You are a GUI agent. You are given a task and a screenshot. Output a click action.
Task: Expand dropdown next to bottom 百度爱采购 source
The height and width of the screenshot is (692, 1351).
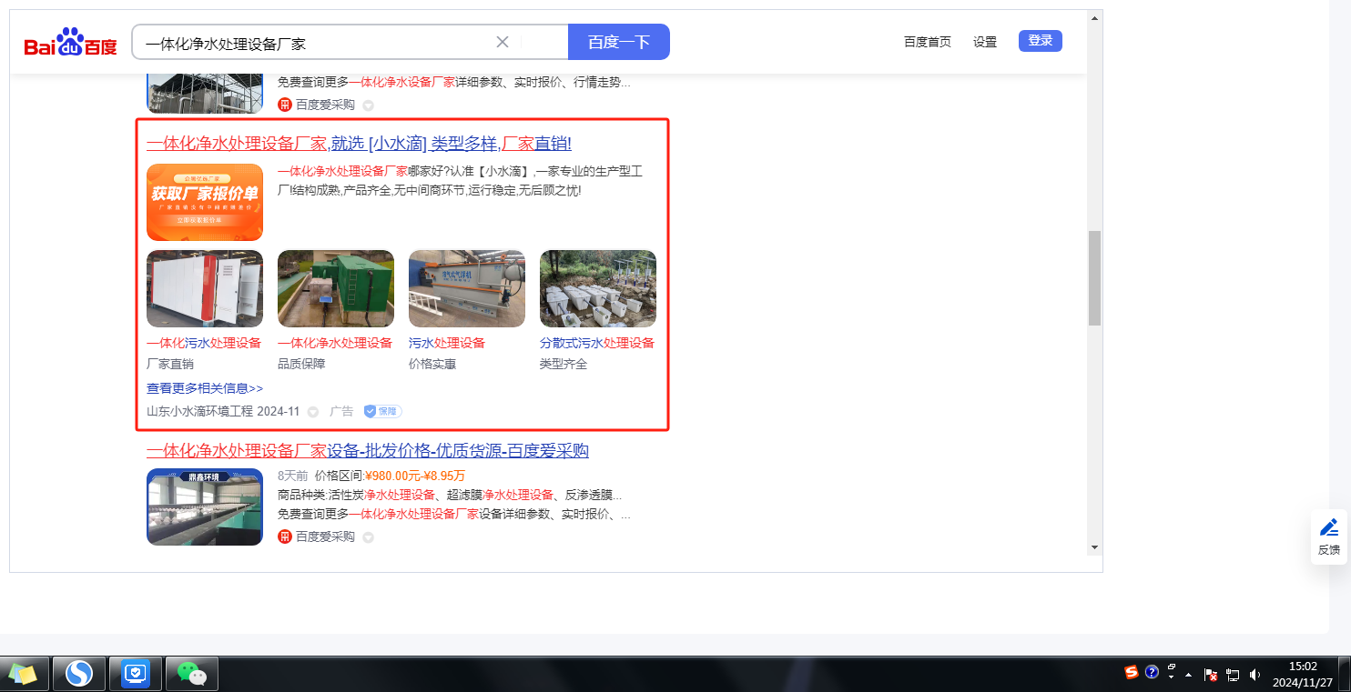tap(368, 538)
